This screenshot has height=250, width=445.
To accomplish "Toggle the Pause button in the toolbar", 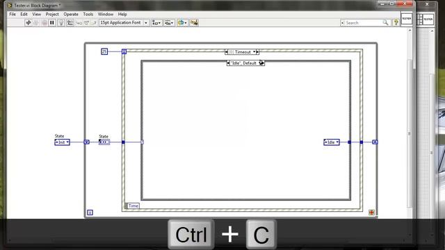I will click(52, 23).
